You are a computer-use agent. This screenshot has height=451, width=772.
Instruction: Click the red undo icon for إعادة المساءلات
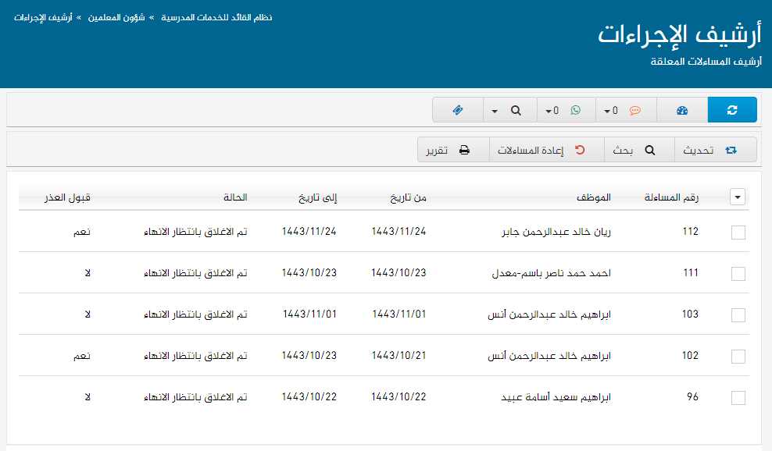pyautogui.click(x=580, y=150)
